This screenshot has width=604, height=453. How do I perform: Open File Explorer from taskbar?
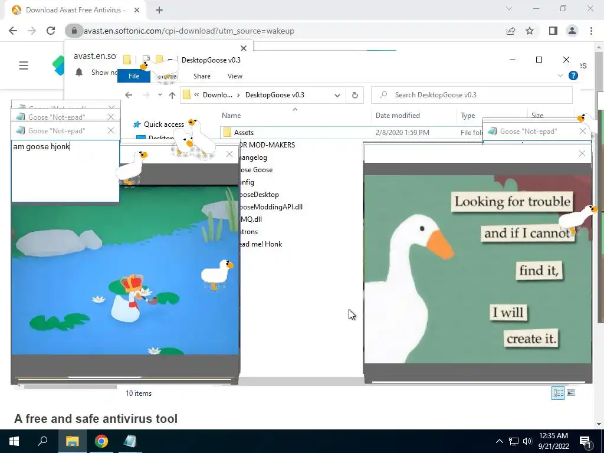(x=72, y=441)
